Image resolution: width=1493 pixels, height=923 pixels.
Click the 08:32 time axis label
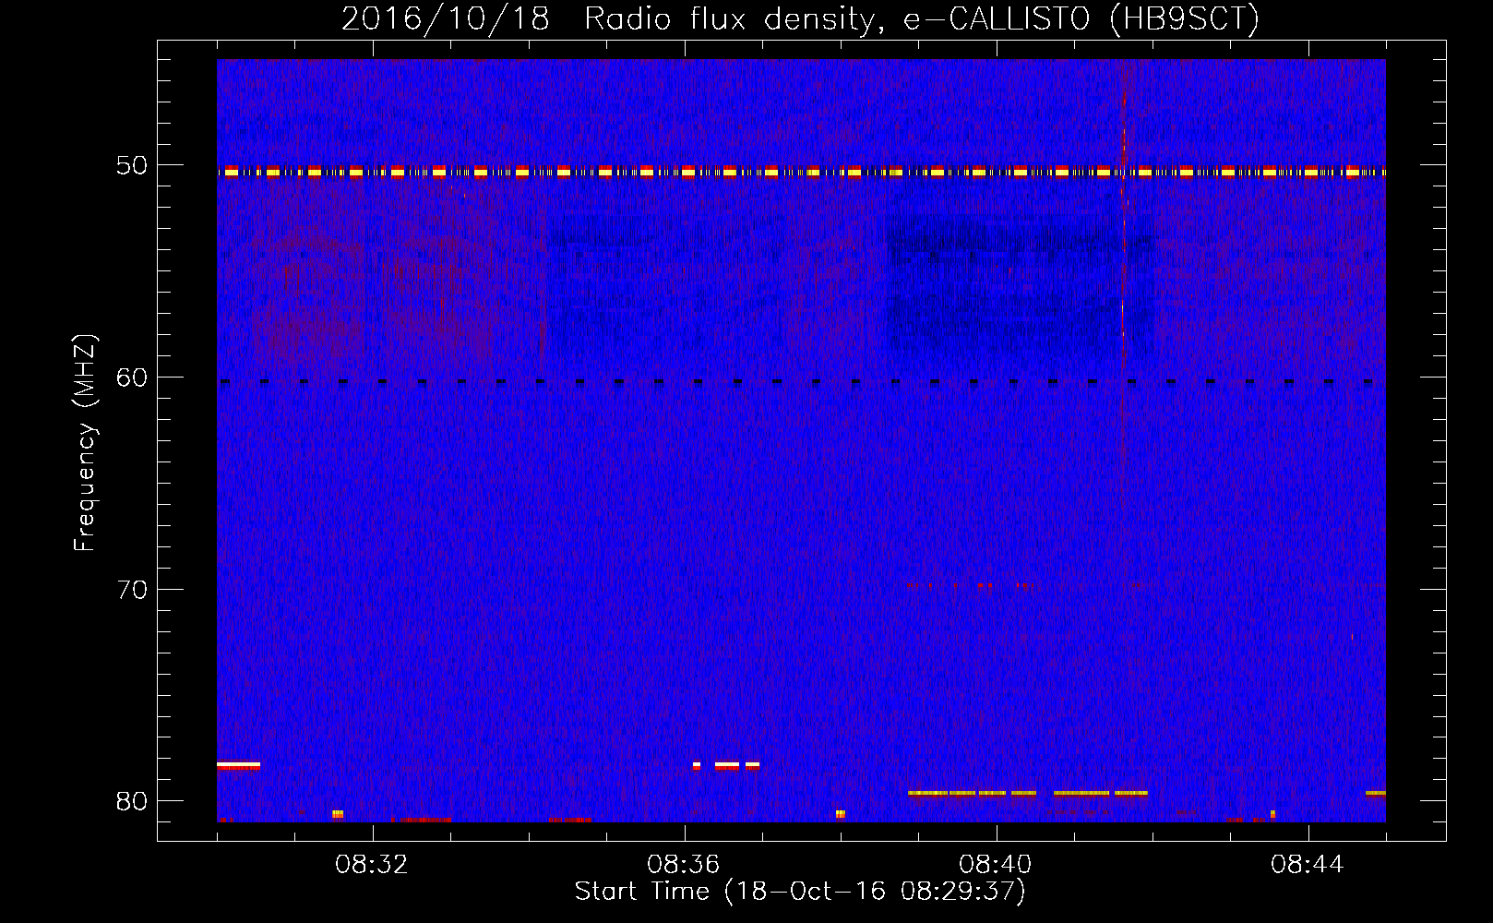372,864
